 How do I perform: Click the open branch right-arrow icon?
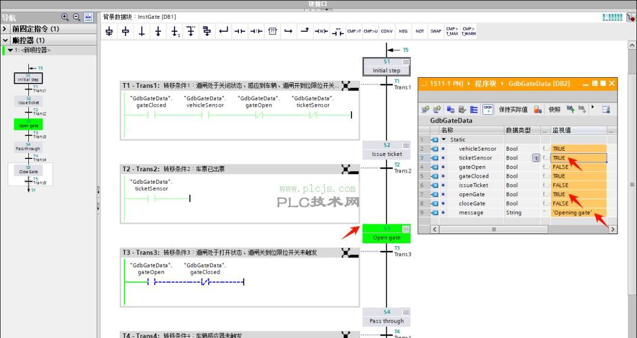[288, 31]
